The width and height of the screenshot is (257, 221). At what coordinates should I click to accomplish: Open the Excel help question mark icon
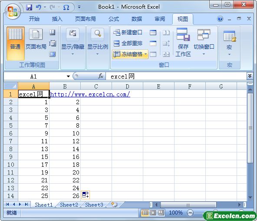pyautogui.click(x=220, y=19)
